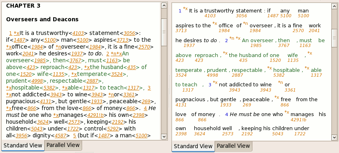Open link 4998 after prudent in left pane
This screenshot has width=339, height=153.
pyautogui.click(x=37, y=81)
